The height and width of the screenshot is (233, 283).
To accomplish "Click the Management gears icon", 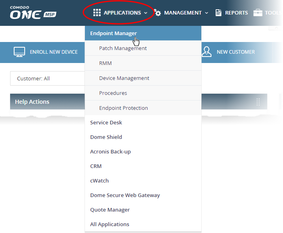I will pyautogui.click(x=157, y=13).
